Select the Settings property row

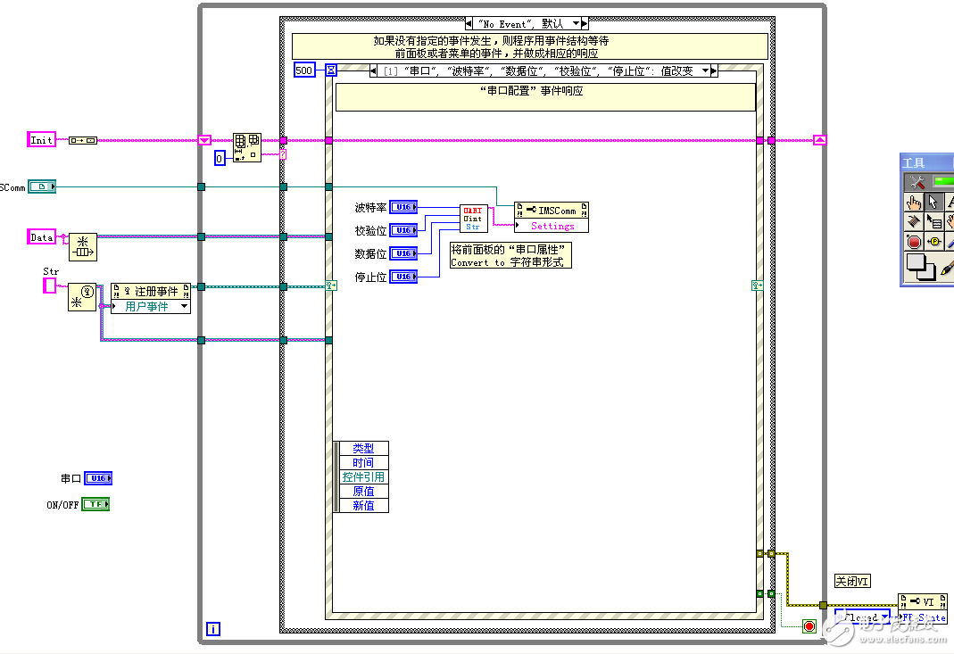click(552, 226)
